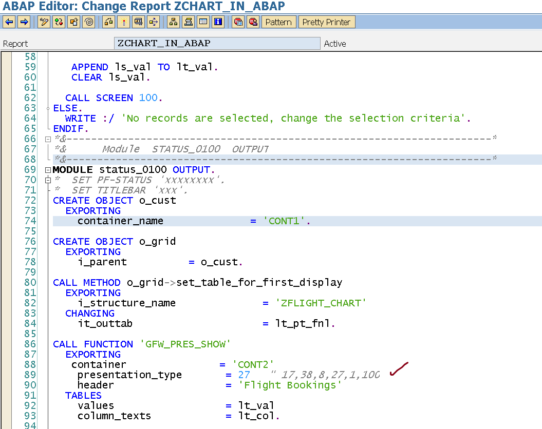Collapse the commented SET block at line 70
Viewport: 542px width, 429px height.
click(x=48, y=180)
